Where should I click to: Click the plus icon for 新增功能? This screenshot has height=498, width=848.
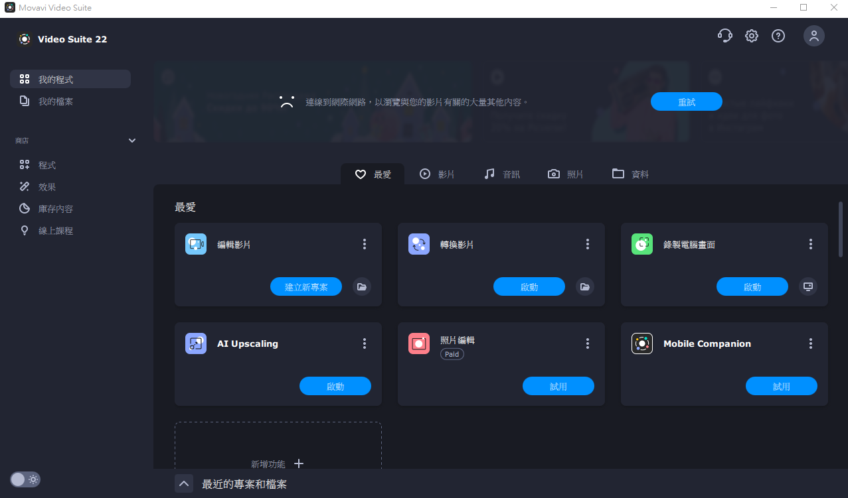[299, 464]
